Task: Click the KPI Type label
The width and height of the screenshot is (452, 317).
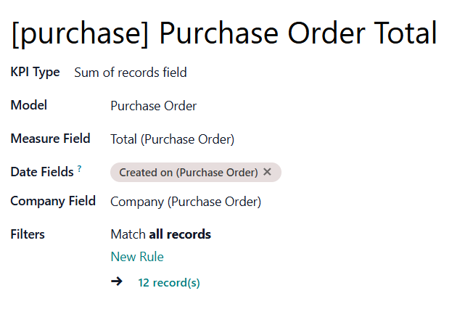Action: pyautogui.click(x=35, y=73)
